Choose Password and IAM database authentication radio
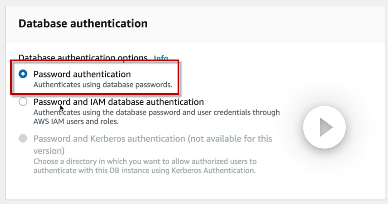Image resolution: width=388 pixels, height=204 pixels. [23, 102]
